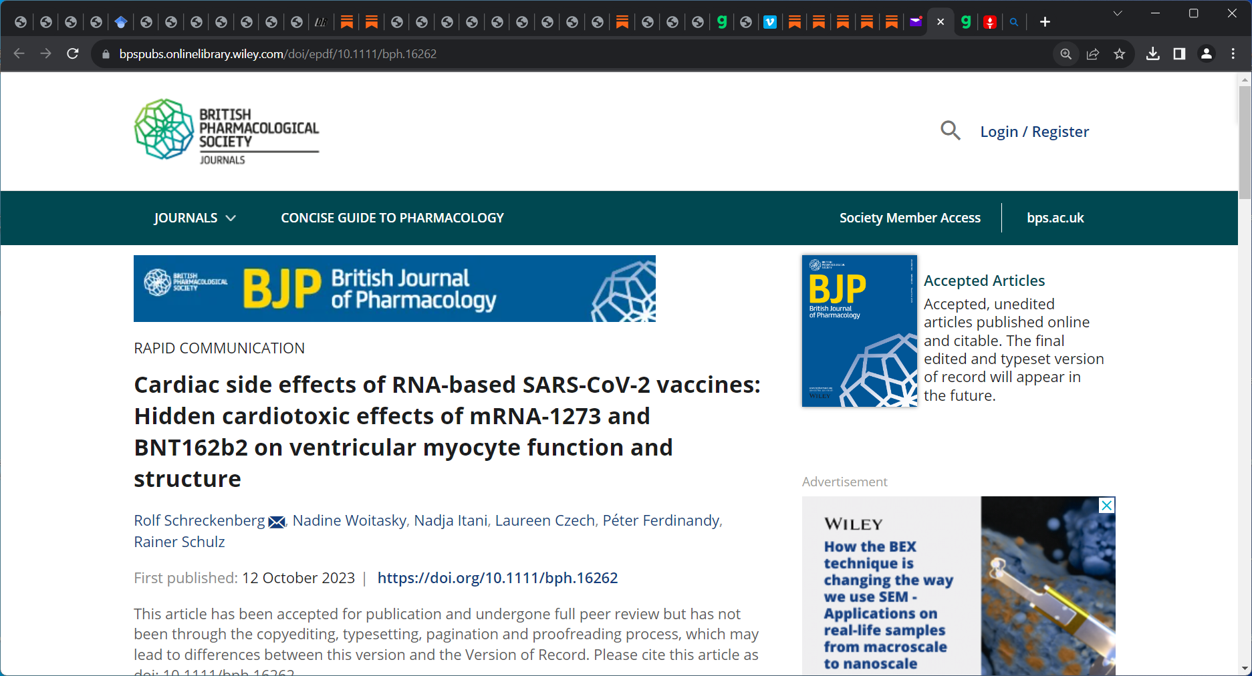The image size is (1252, 676).
Task: Click the browser forward arrow
Action: pyautogui.click(x=45, y=53)
